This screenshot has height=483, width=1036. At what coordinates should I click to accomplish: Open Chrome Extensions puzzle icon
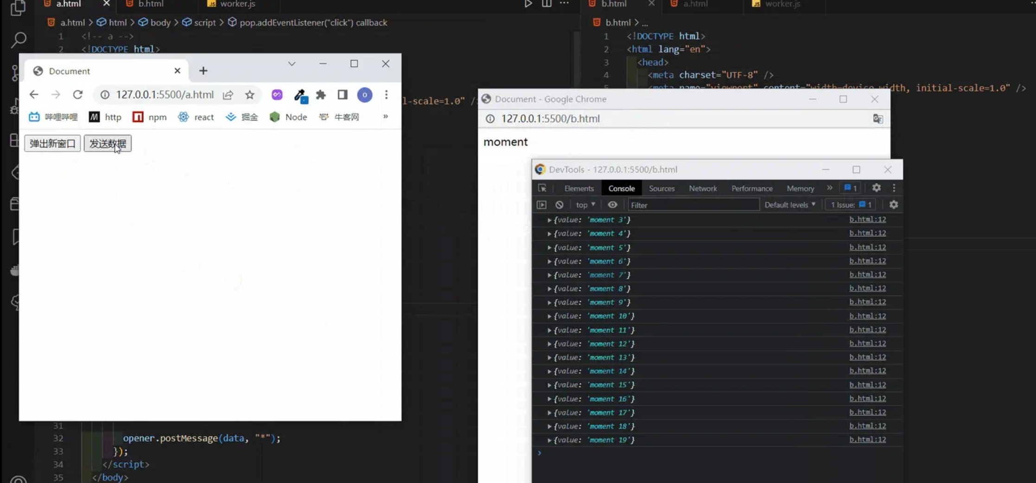(x=321, y=95)
